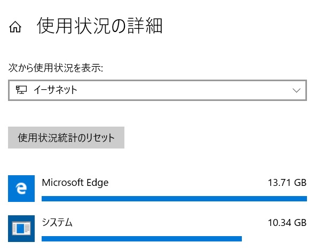
Task: Click blank area between Edge name and size
Action: [x=188, y=183]
